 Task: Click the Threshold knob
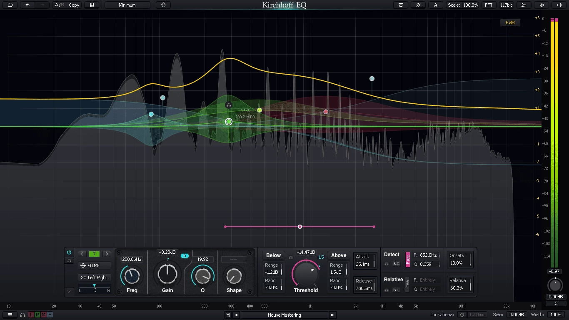pyautogui.click(x=306, y=274)
